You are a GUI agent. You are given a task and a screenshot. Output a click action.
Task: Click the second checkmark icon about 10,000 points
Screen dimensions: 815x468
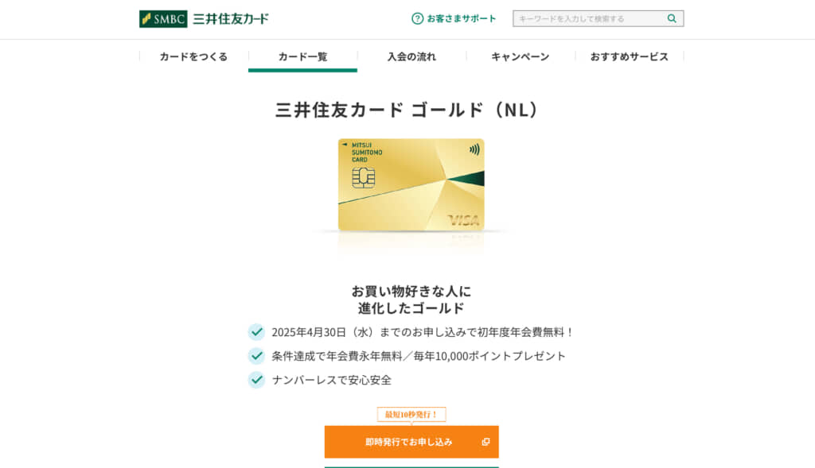click(256, 356)
